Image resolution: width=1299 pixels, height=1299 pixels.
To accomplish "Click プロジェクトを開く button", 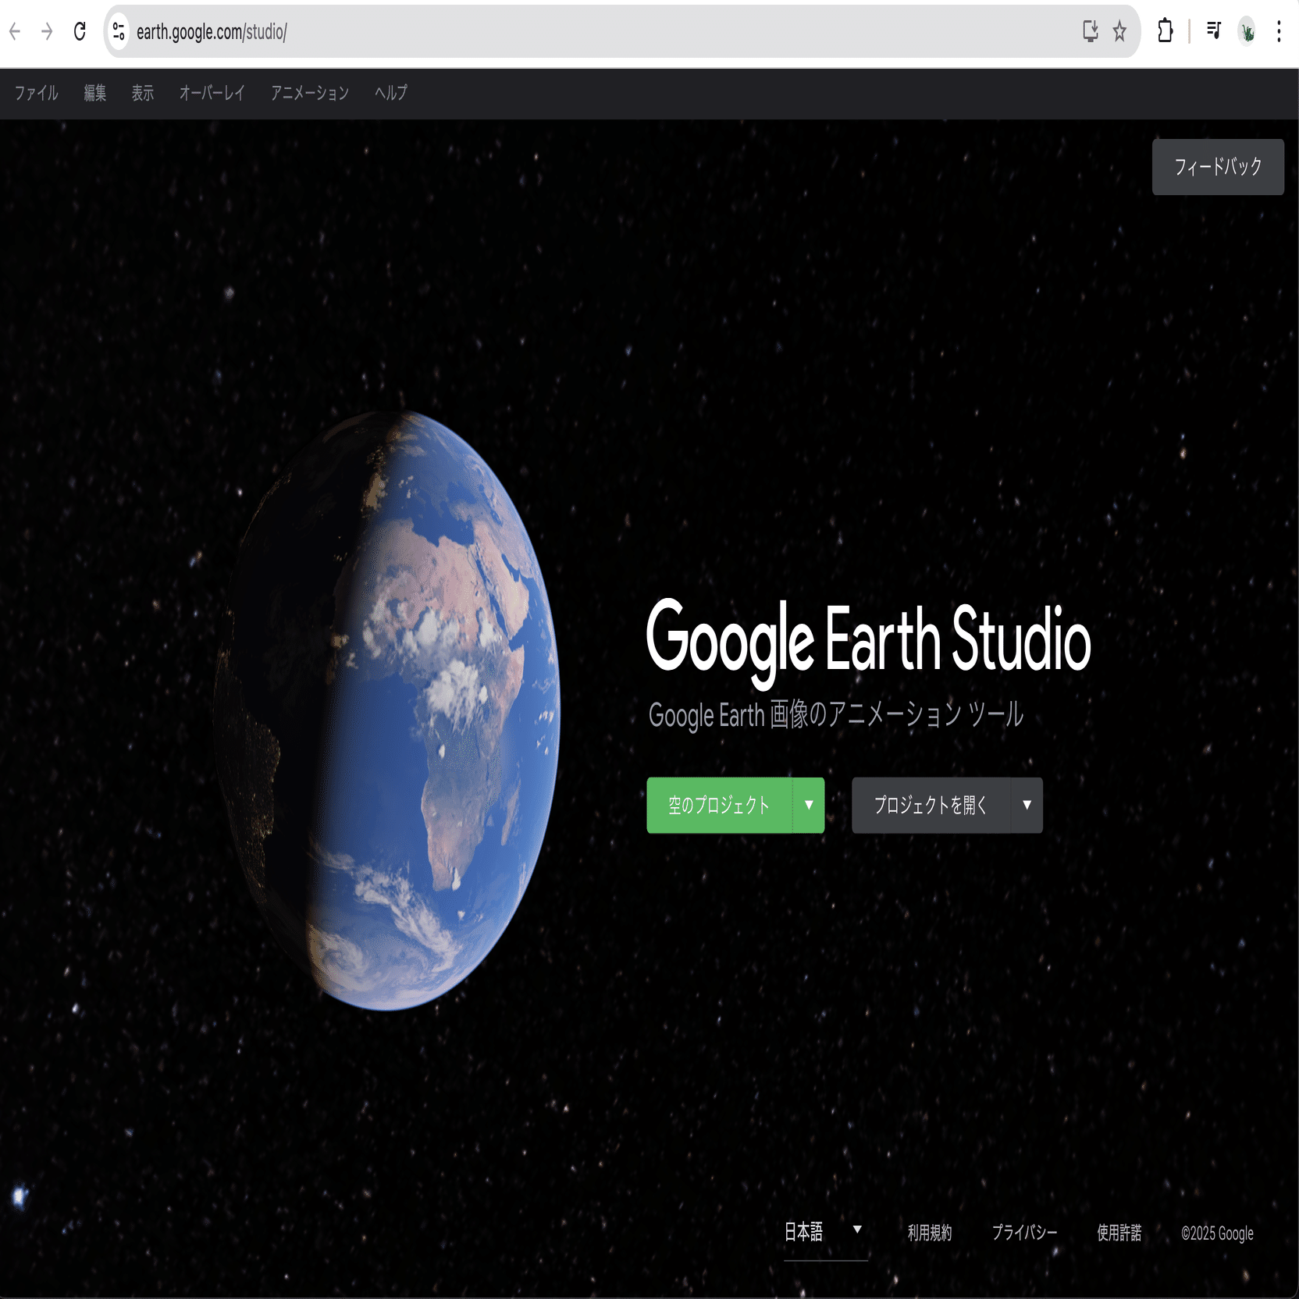I will click(931, 805).
